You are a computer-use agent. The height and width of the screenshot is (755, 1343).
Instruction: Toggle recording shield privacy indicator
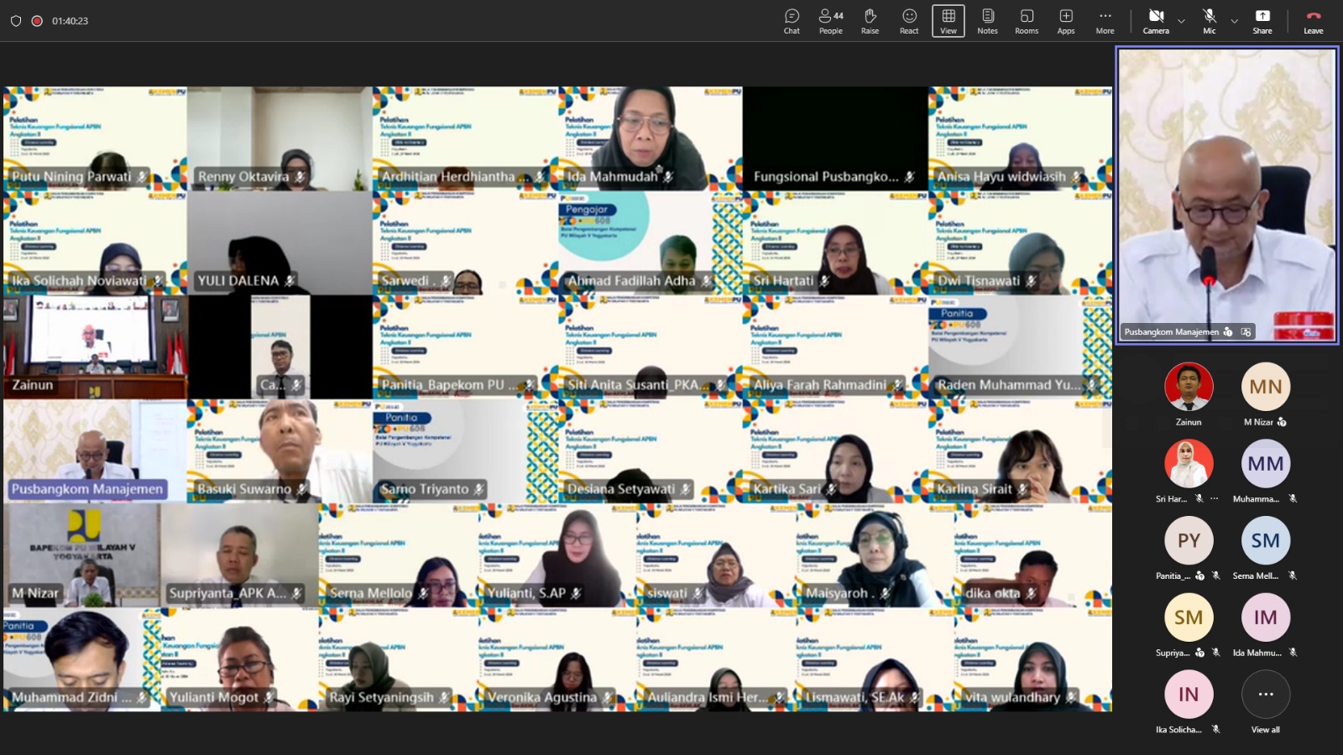tap(16, 21)
